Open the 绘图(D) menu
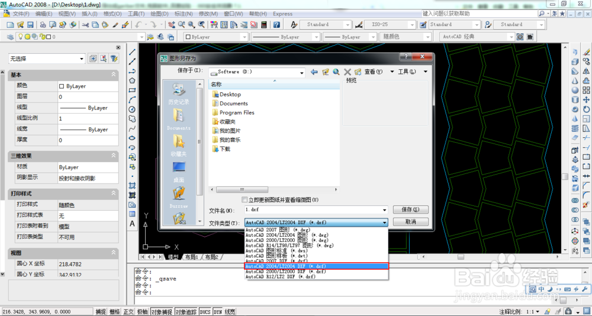The width and height of the screenshot is (592, 316). coord(159,14)
